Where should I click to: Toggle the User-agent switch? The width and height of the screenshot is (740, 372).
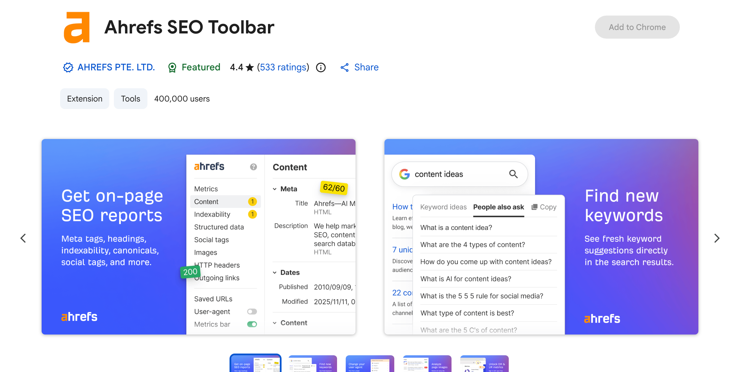(x=252, y=311)
